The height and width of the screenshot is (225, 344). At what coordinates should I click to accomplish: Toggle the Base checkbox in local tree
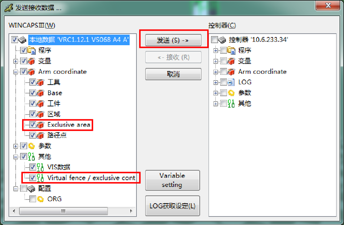33,93
